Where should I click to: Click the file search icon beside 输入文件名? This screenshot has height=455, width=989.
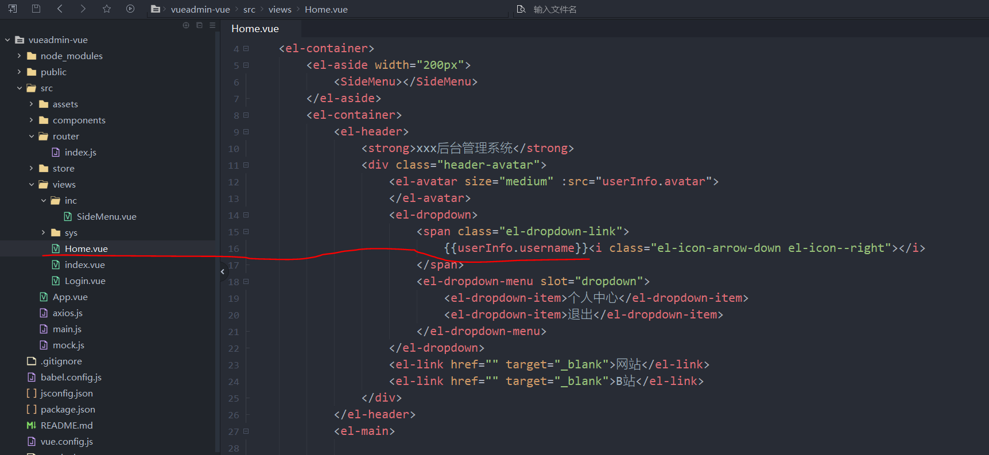coord(521,9)
